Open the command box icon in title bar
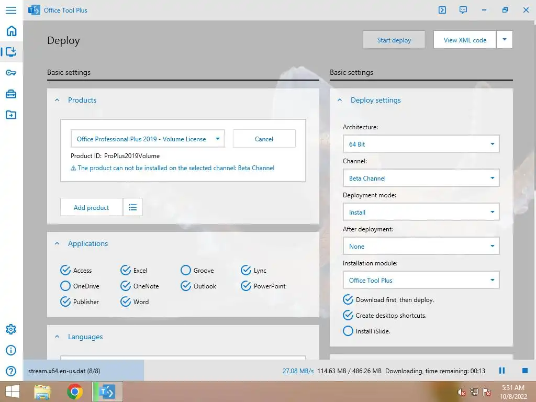Viewport: 536px width, 402px height. (442, 10)
